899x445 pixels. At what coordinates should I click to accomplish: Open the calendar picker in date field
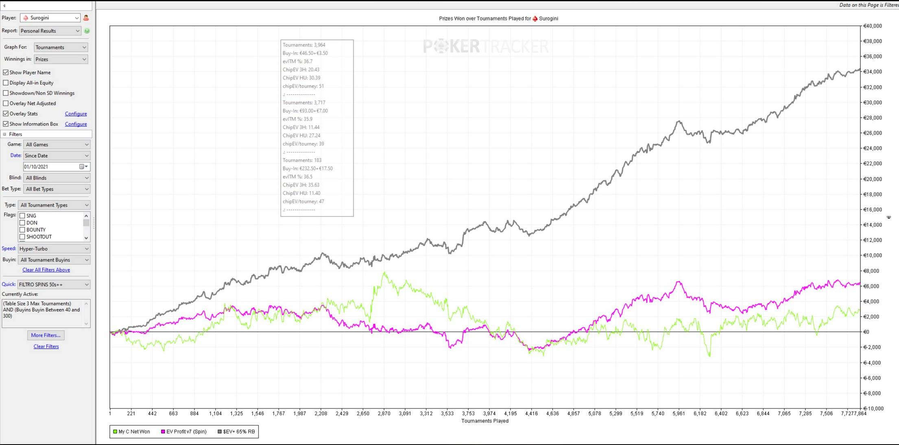coord(83,166)
